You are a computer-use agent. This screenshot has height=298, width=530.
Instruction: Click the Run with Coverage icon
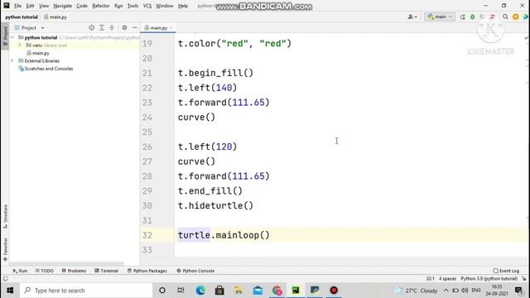point(482,17)
